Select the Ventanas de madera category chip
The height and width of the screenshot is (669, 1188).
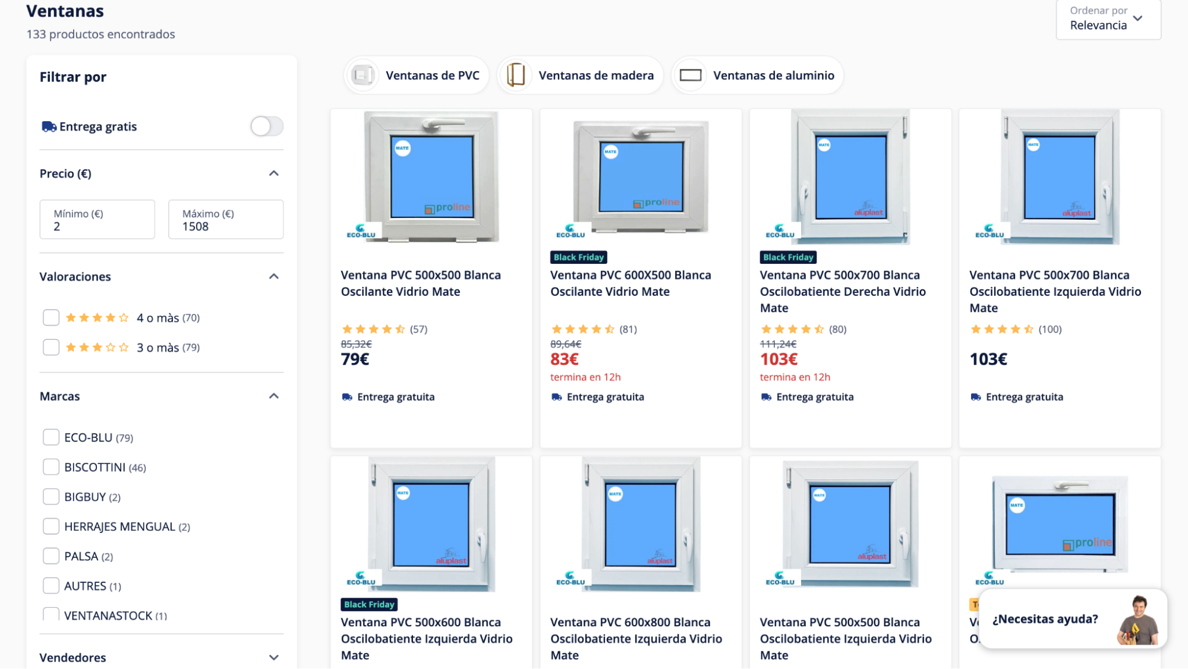click(x=581, y=75)
